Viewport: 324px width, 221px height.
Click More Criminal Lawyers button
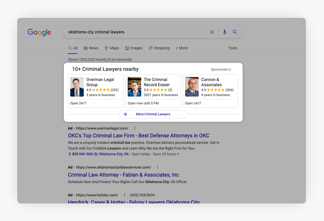(153, 114)
